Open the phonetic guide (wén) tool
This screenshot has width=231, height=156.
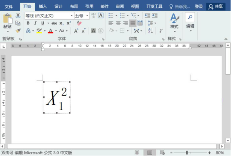point(93,15)
